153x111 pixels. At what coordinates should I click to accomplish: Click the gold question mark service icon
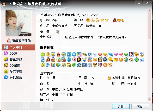click(x=69, y=65)
